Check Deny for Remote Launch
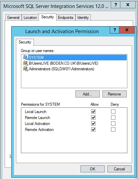 [113, 117]
